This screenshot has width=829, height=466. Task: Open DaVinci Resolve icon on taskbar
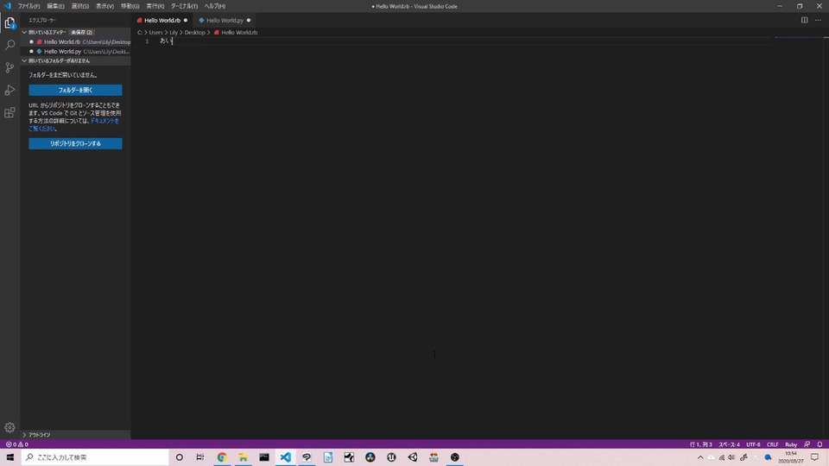coord(370,457)
